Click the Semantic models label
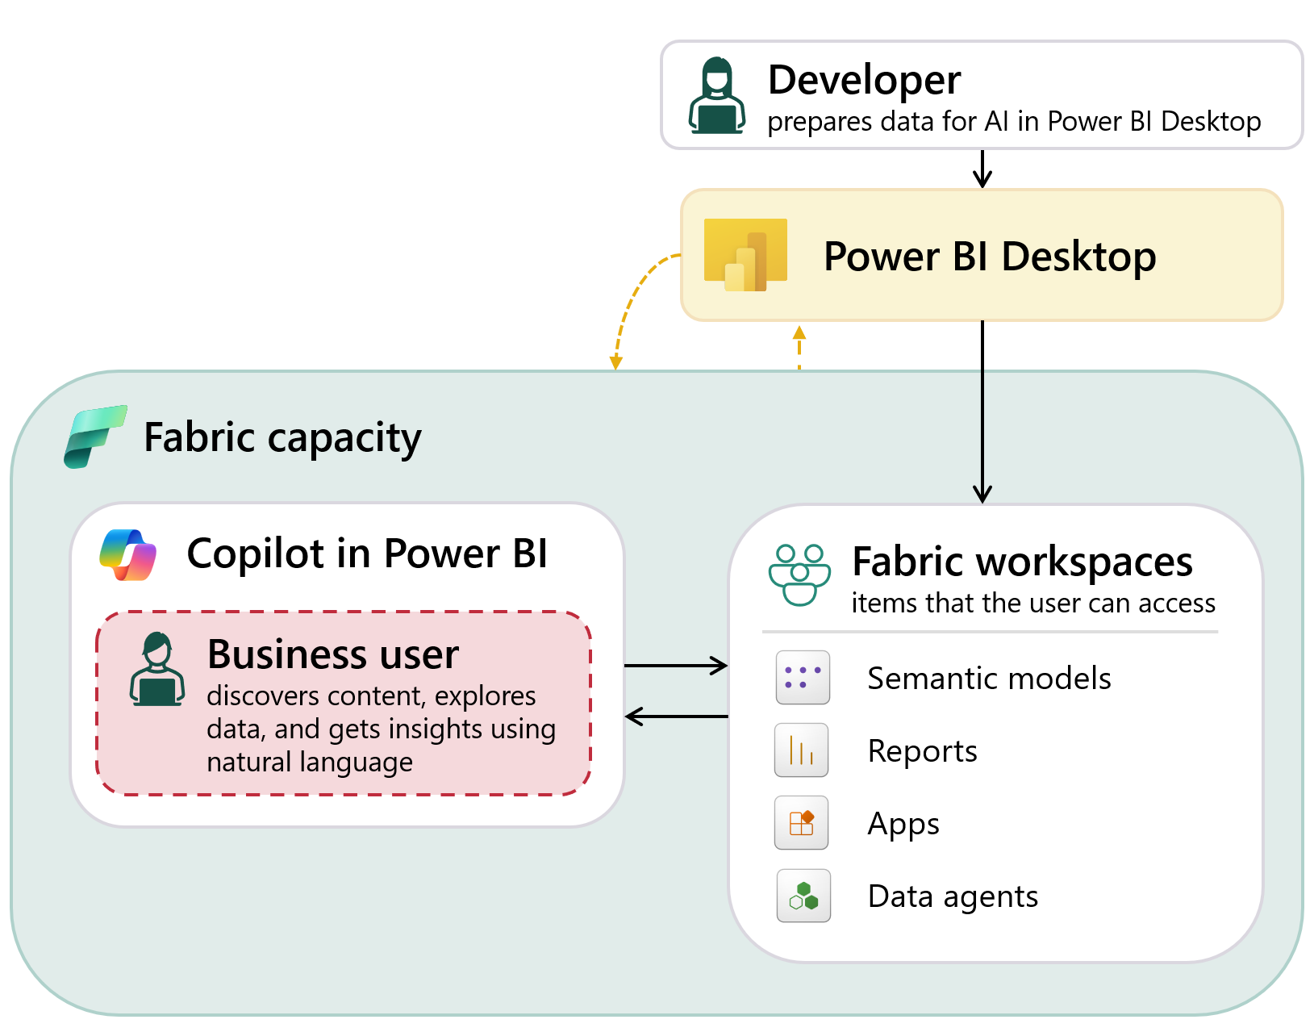This screenshot has height=1032, width=1314. [990, 679]
